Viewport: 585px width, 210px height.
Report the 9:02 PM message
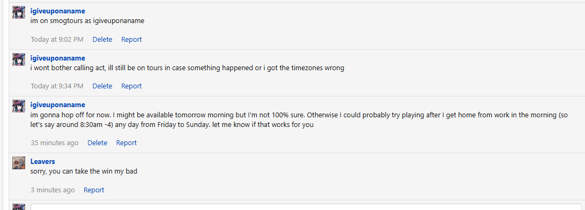click(x=131, y=40)
